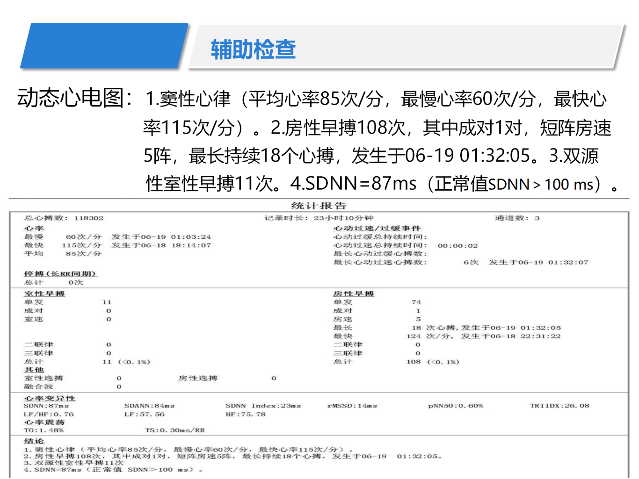
Task: Click the TRIIDX:26.08 value
Action: (x=559, y=406)
